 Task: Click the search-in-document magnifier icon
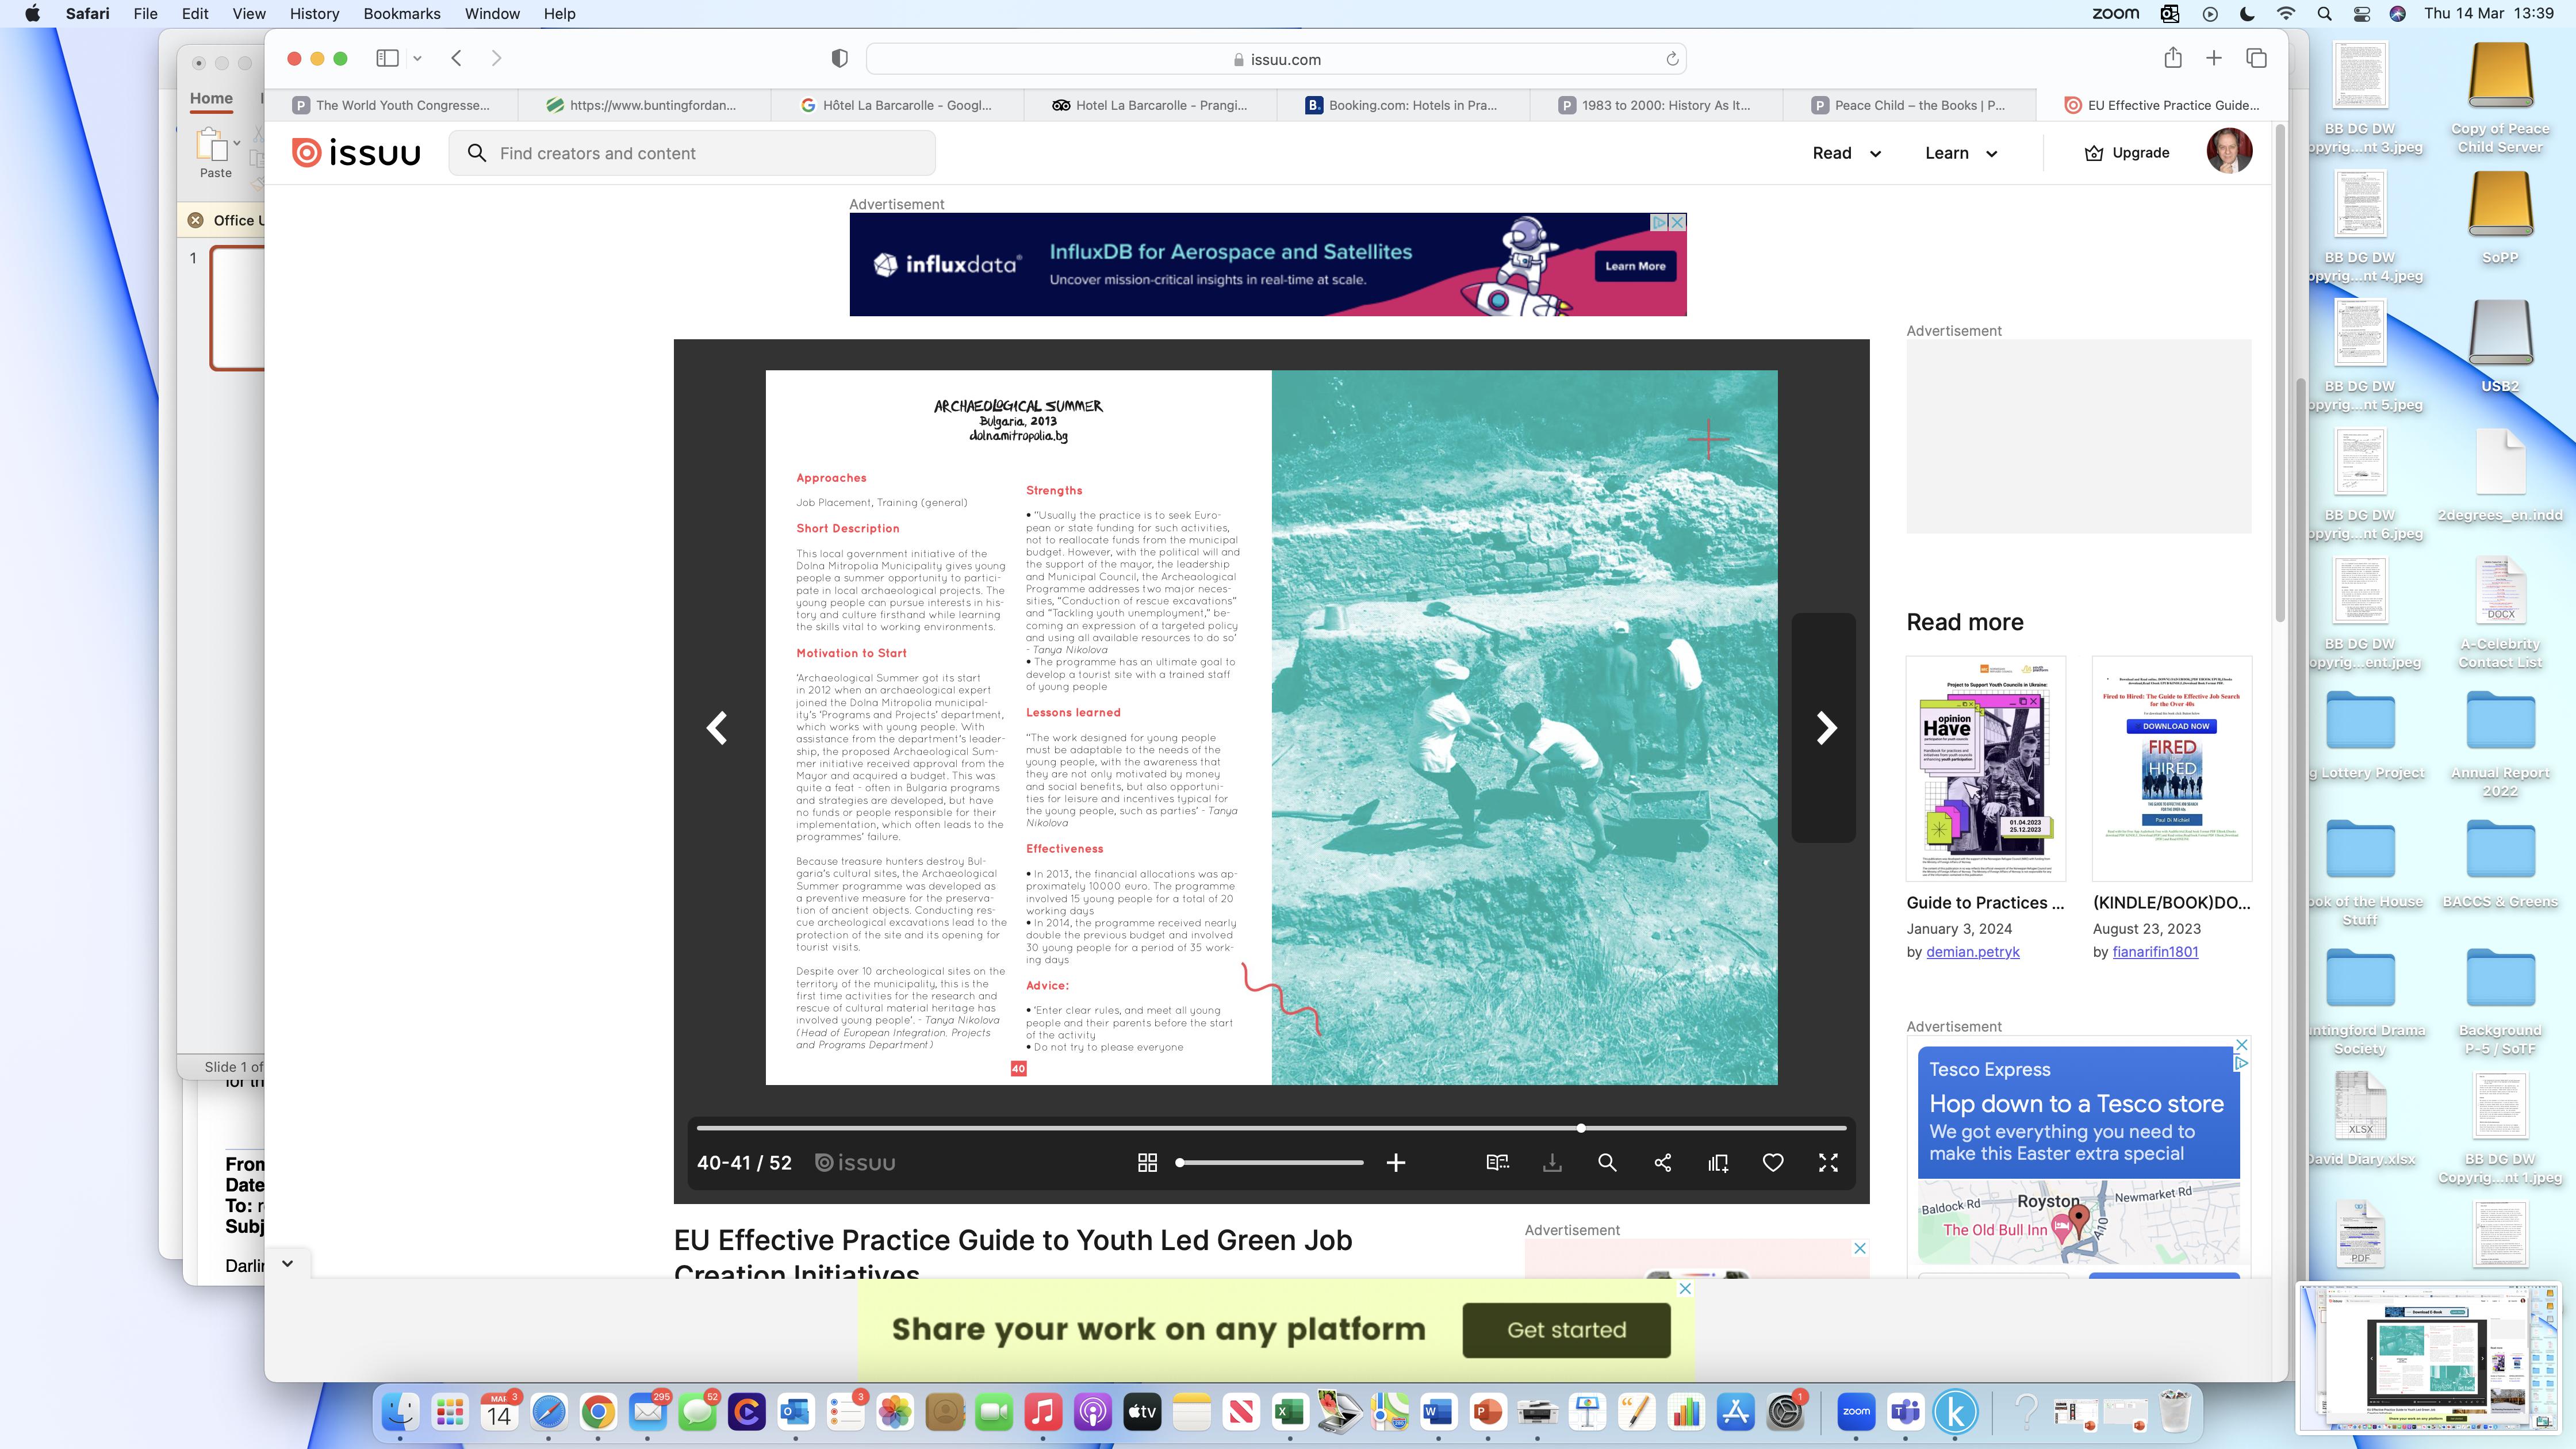(x=1607, y=1163)
